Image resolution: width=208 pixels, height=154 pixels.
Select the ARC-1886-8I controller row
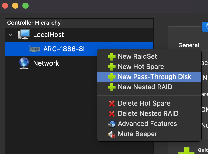click(x=79, y=49)
